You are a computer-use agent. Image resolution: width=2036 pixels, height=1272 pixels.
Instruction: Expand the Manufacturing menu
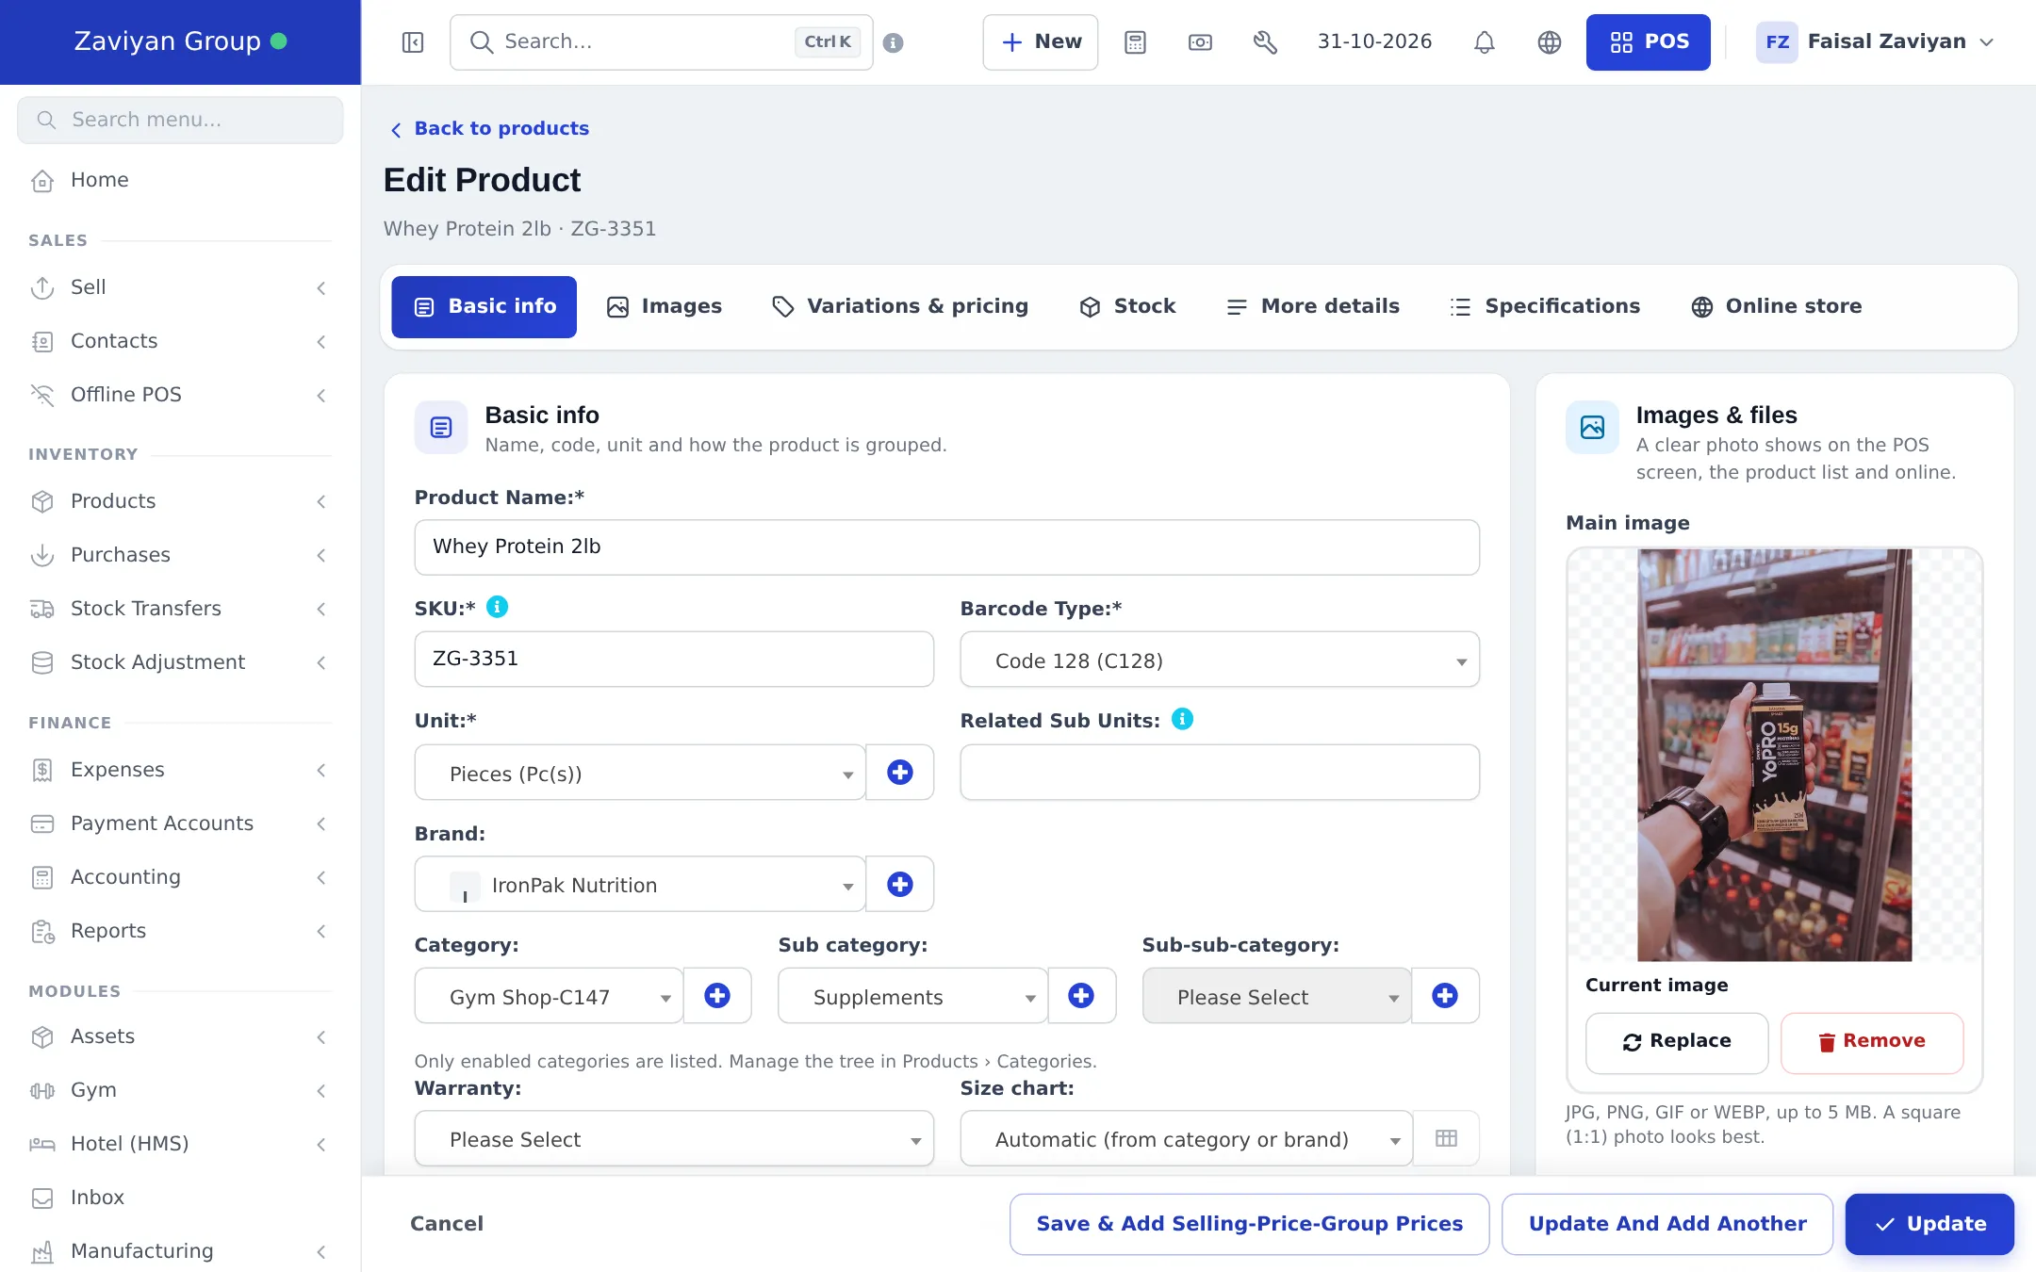[180, 1251]
